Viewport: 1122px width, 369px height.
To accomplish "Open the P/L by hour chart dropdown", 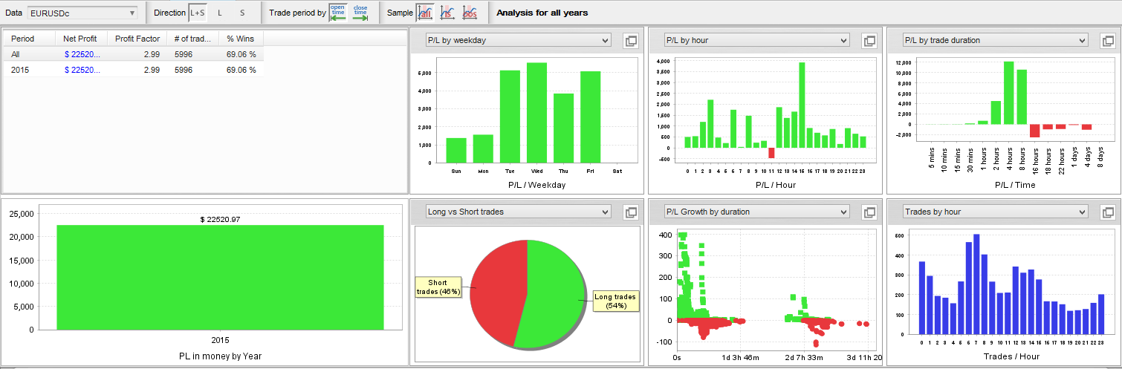I will point(756,40).
